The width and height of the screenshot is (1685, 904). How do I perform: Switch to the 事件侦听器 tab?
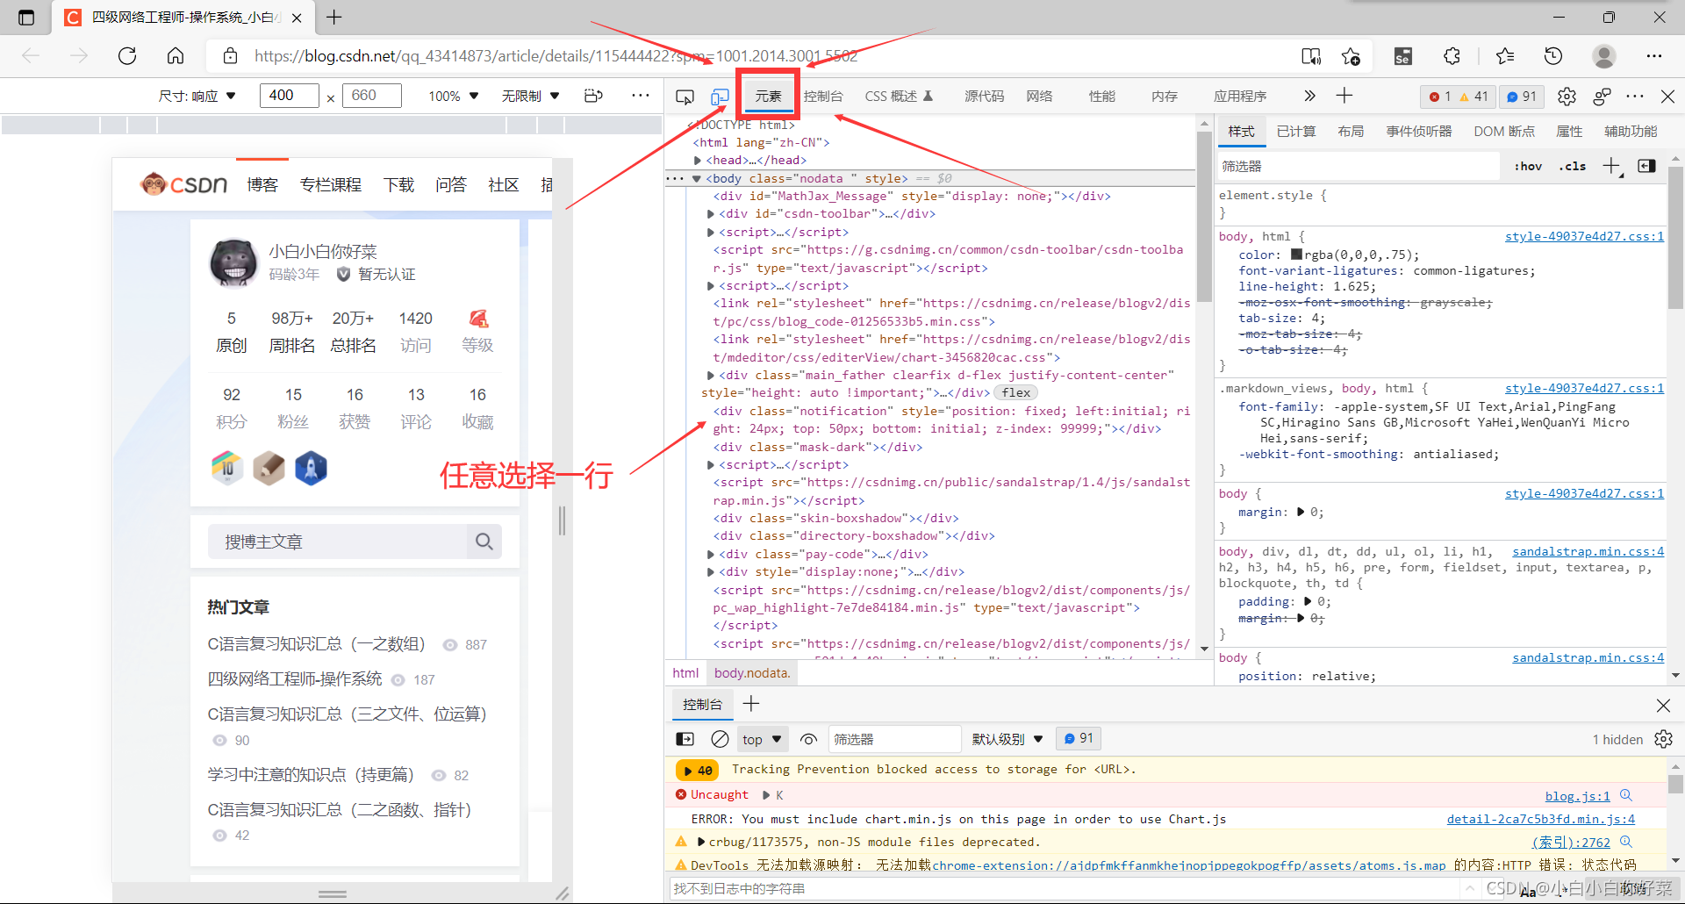(1419, 132)
